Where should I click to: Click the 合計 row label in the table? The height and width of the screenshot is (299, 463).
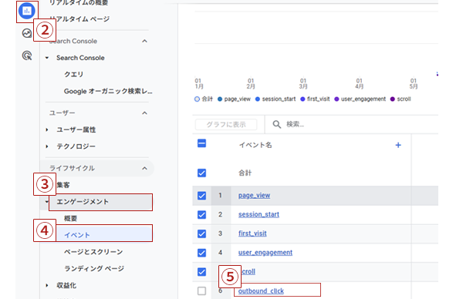245,173
